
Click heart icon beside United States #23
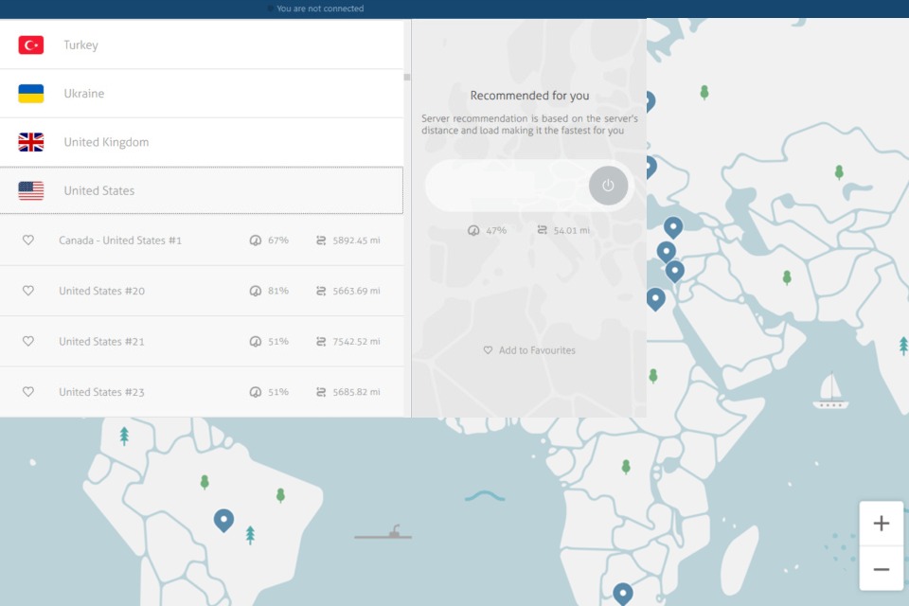click(28, 392)
